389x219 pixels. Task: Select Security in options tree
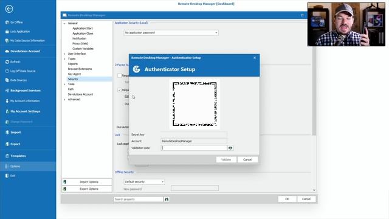[73, 79]
